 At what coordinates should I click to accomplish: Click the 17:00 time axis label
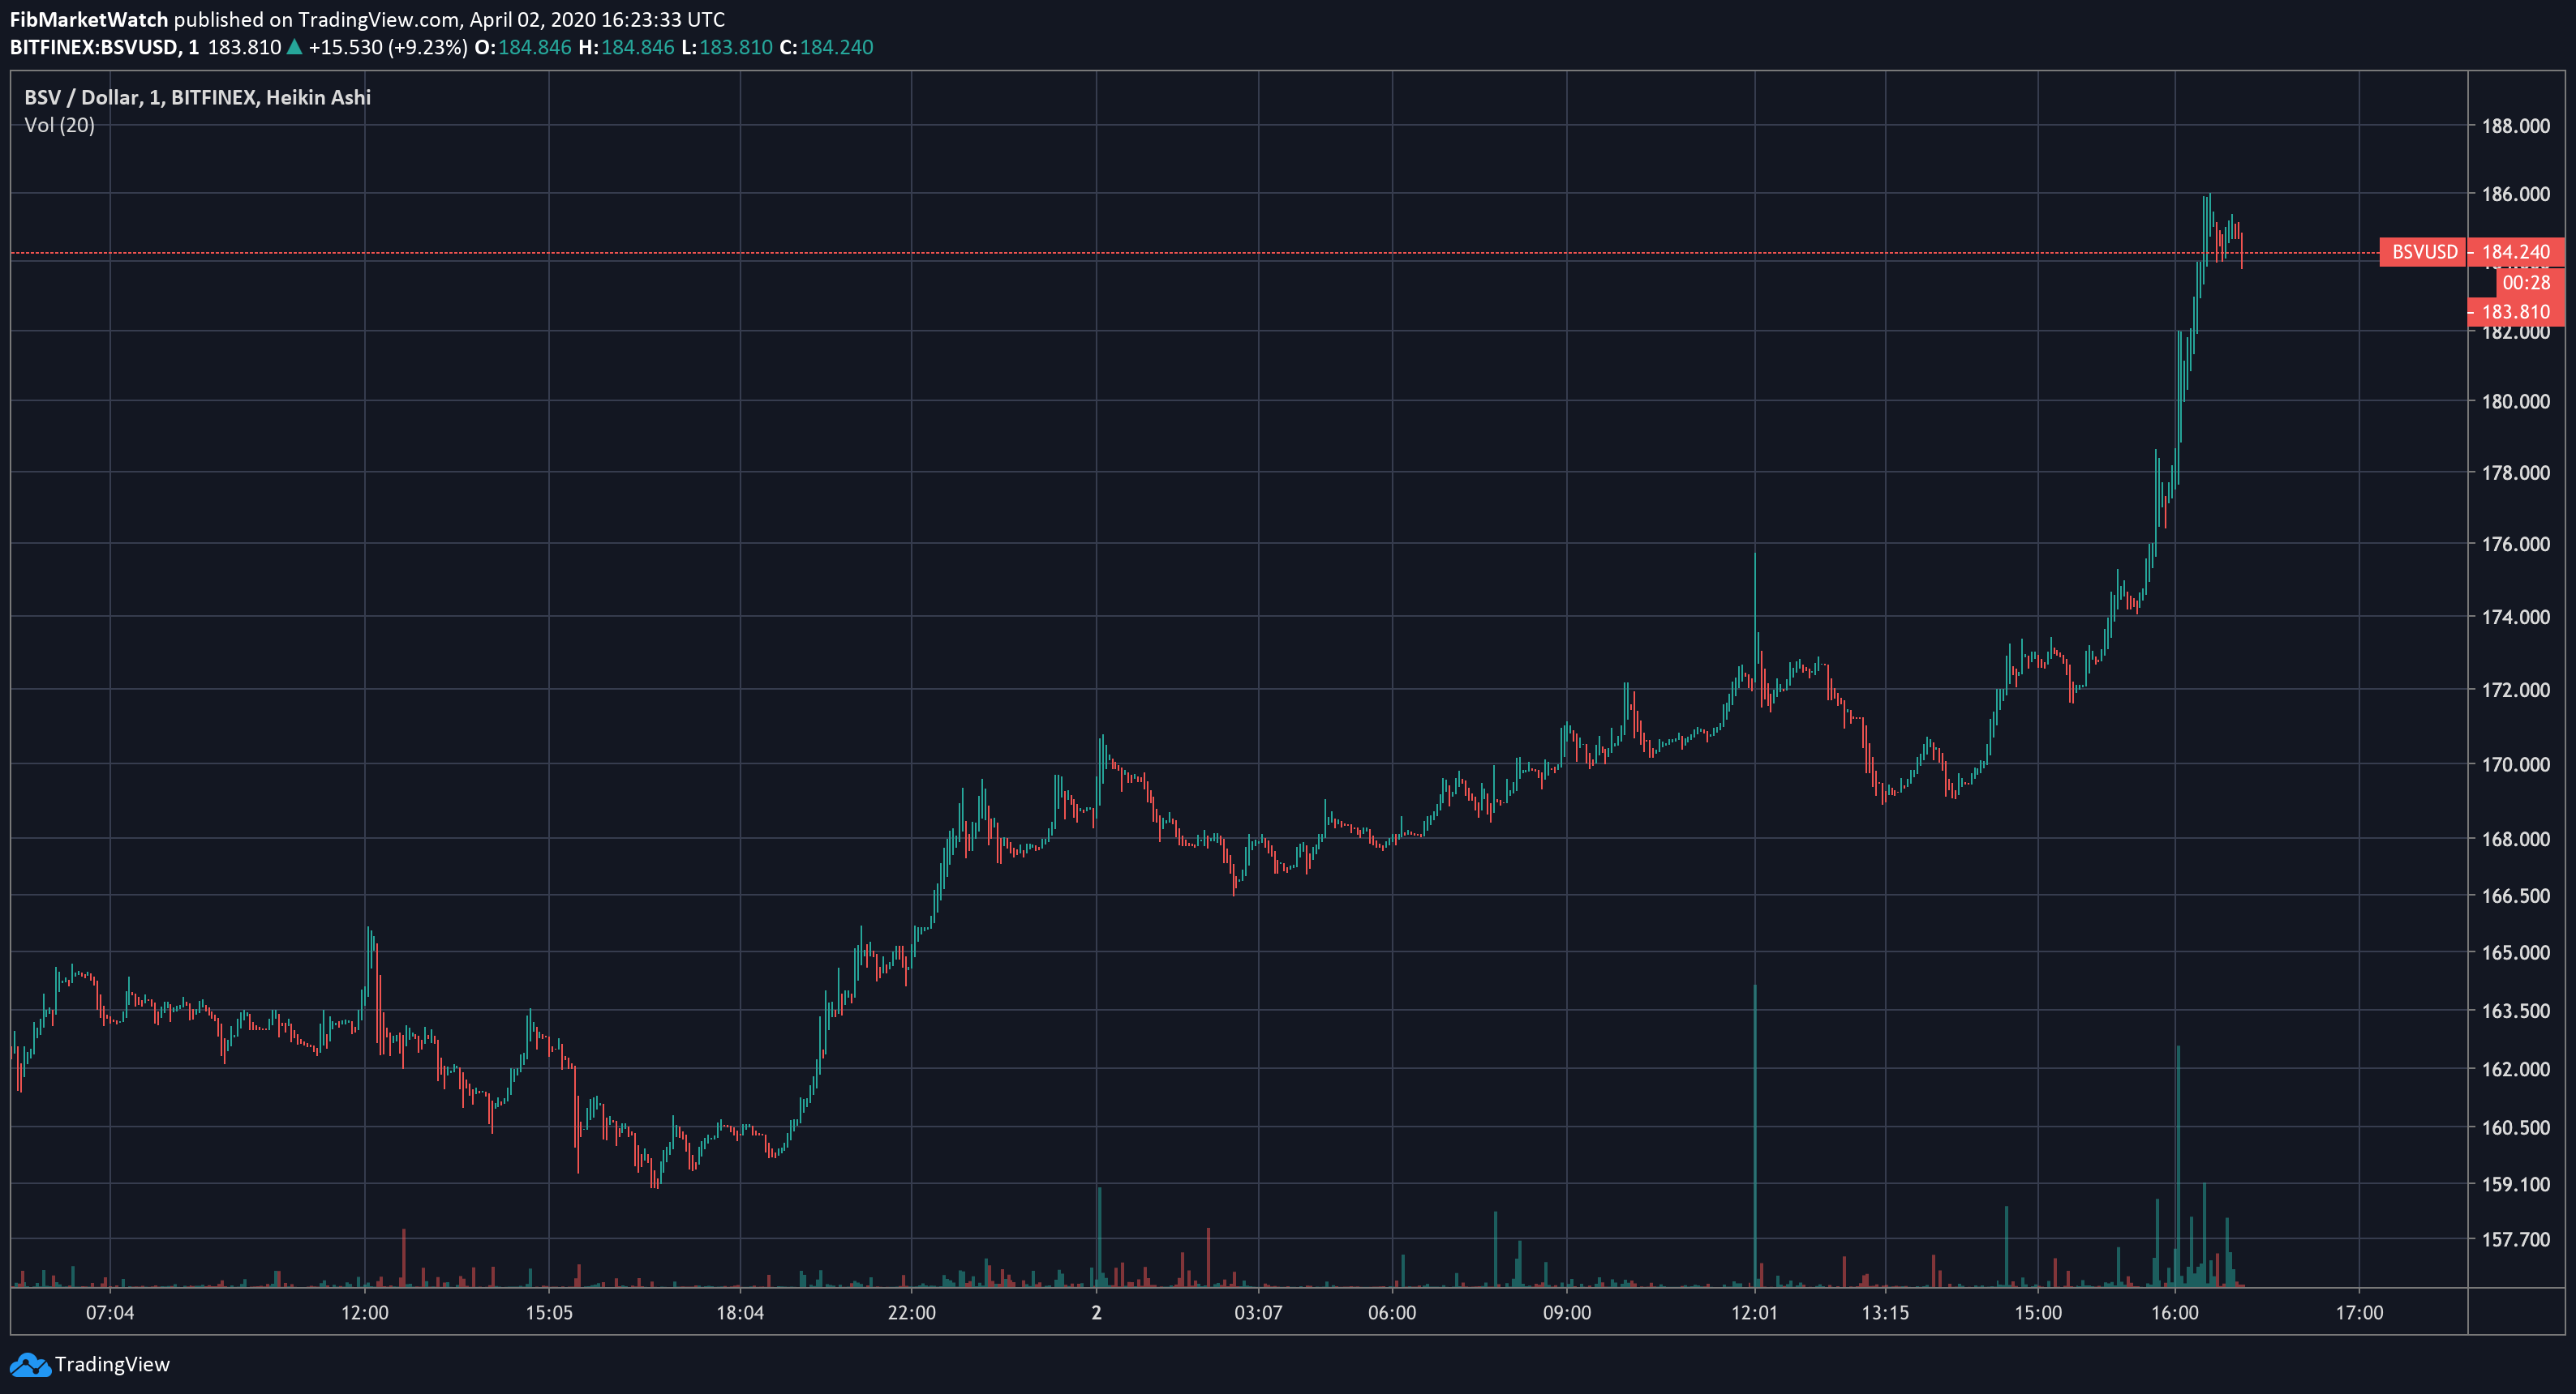tap(2360, 1313)
